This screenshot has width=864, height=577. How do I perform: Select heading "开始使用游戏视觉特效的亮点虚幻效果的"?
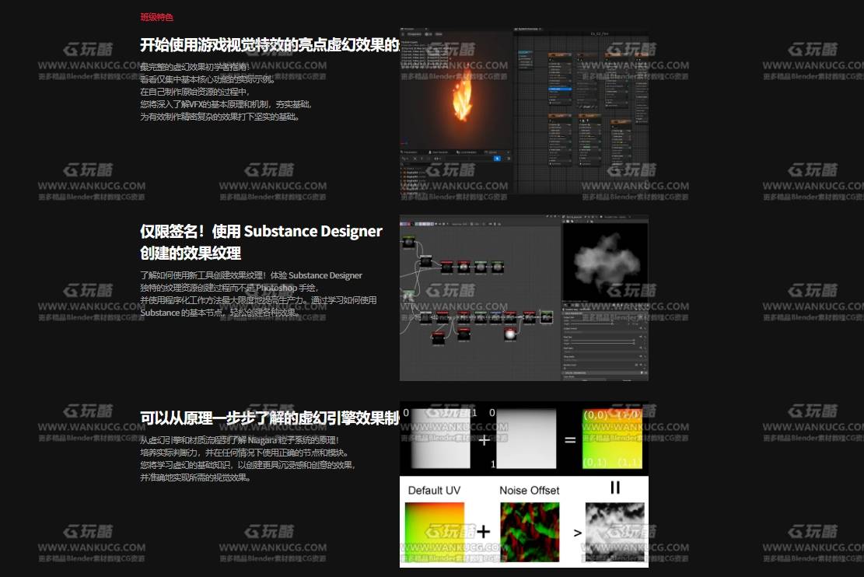tap(269, 44)
